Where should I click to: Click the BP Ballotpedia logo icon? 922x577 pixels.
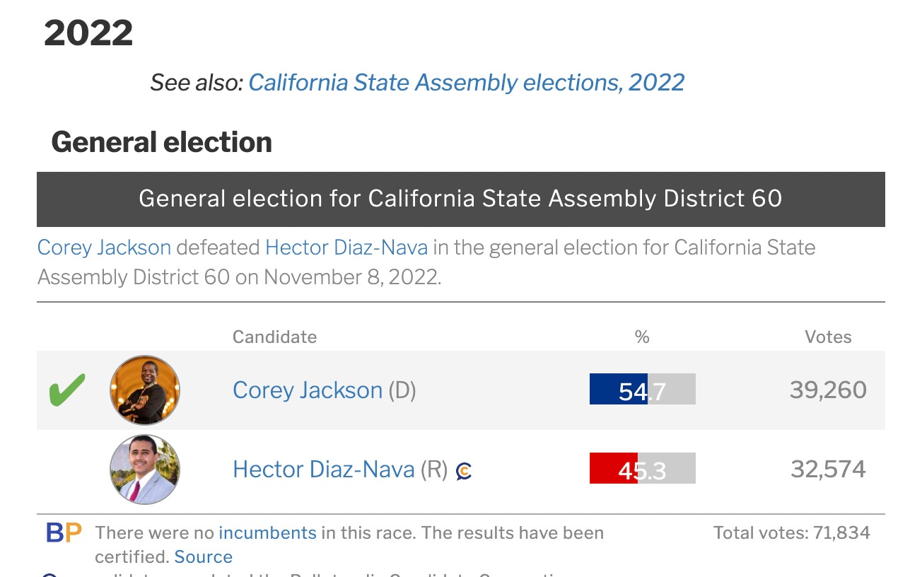pyautogui.click(x=64, y=532)
